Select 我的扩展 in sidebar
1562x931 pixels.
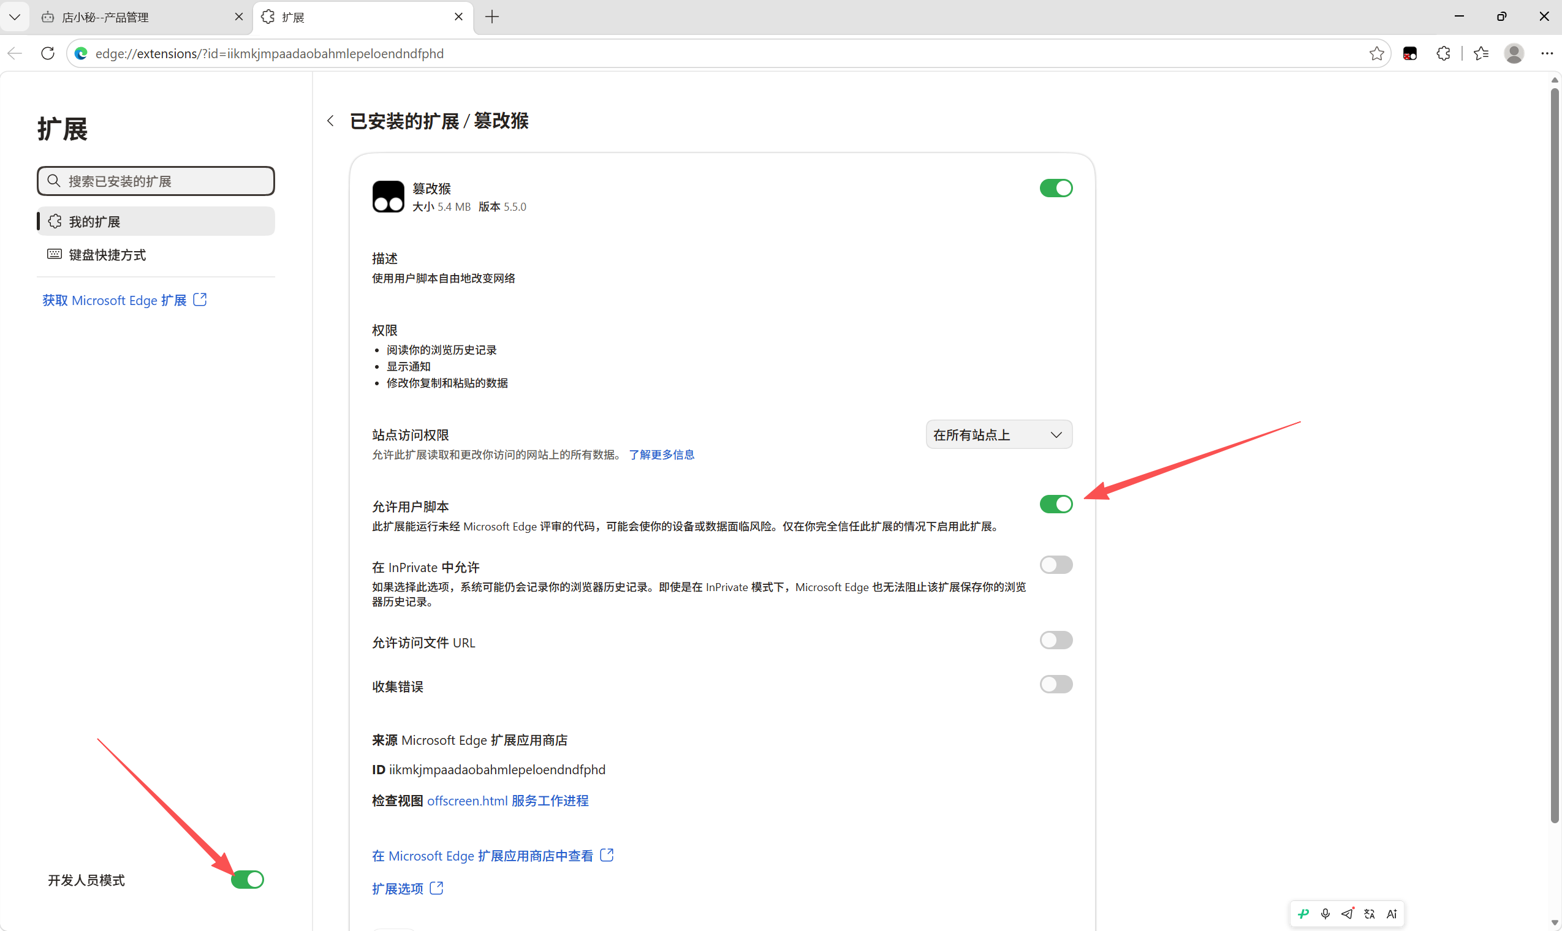click(156, 222)
